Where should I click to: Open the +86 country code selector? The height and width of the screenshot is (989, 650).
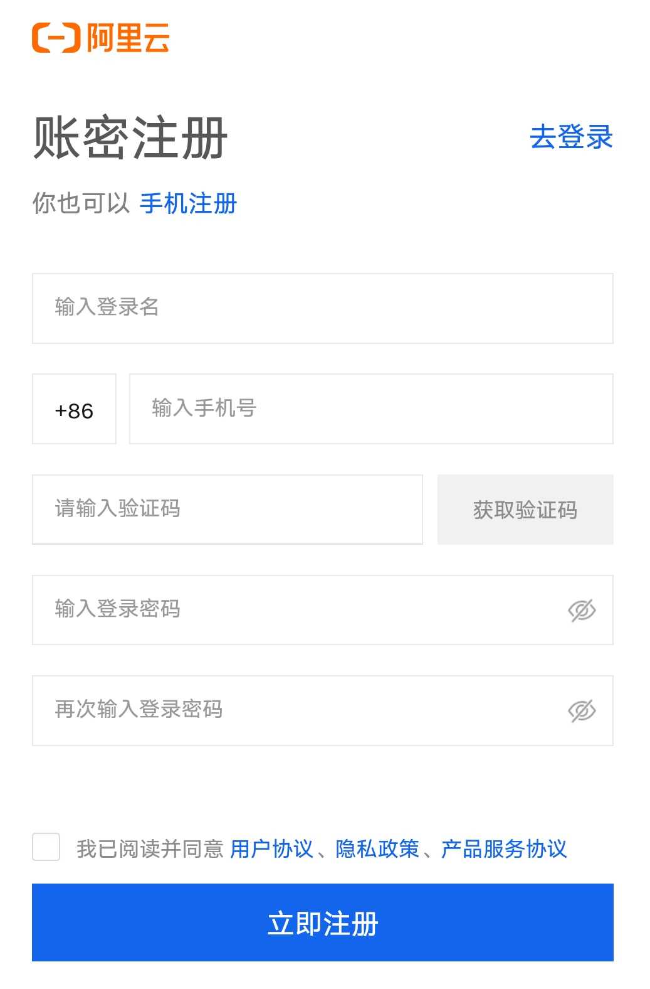tap(73, 409)
